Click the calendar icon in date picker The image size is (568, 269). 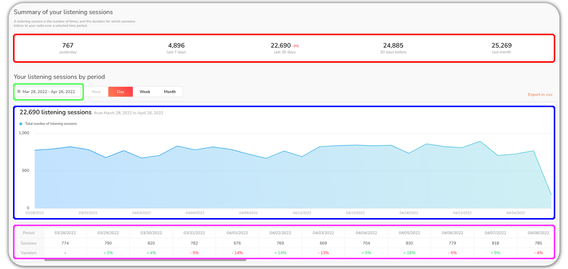(x=19, y=91)
